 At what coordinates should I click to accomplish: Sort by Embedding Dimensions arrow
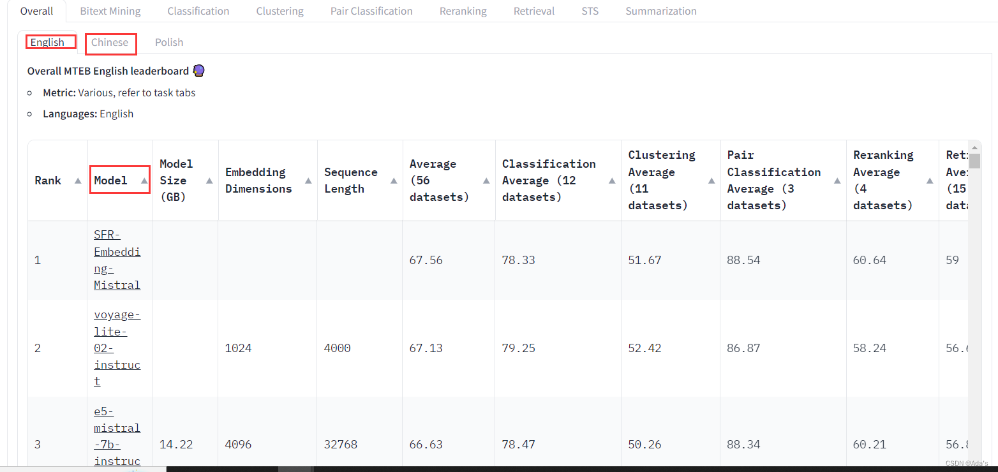(x=309, y=181)
